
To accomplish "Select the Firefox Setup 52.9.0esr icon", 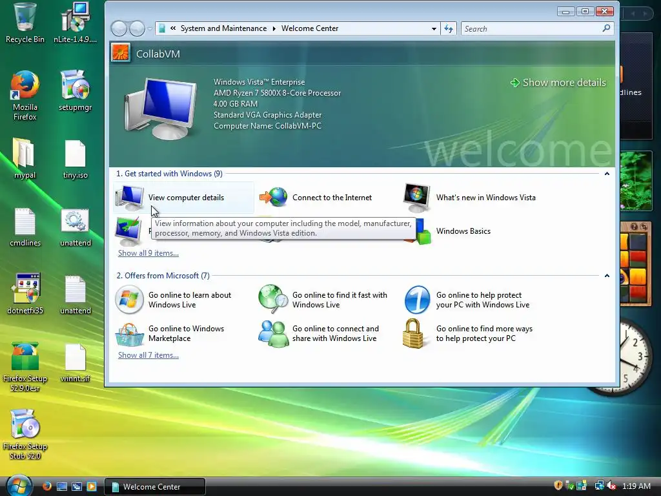I will pos(25,367).
